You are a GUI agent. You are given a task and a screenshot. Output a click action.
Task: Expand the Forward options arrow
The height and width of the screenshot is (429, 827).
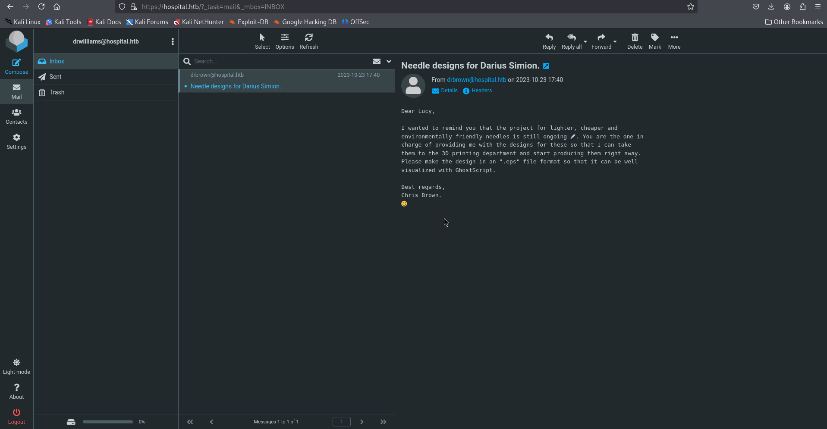pyautogui.click(x=615, y=42)
